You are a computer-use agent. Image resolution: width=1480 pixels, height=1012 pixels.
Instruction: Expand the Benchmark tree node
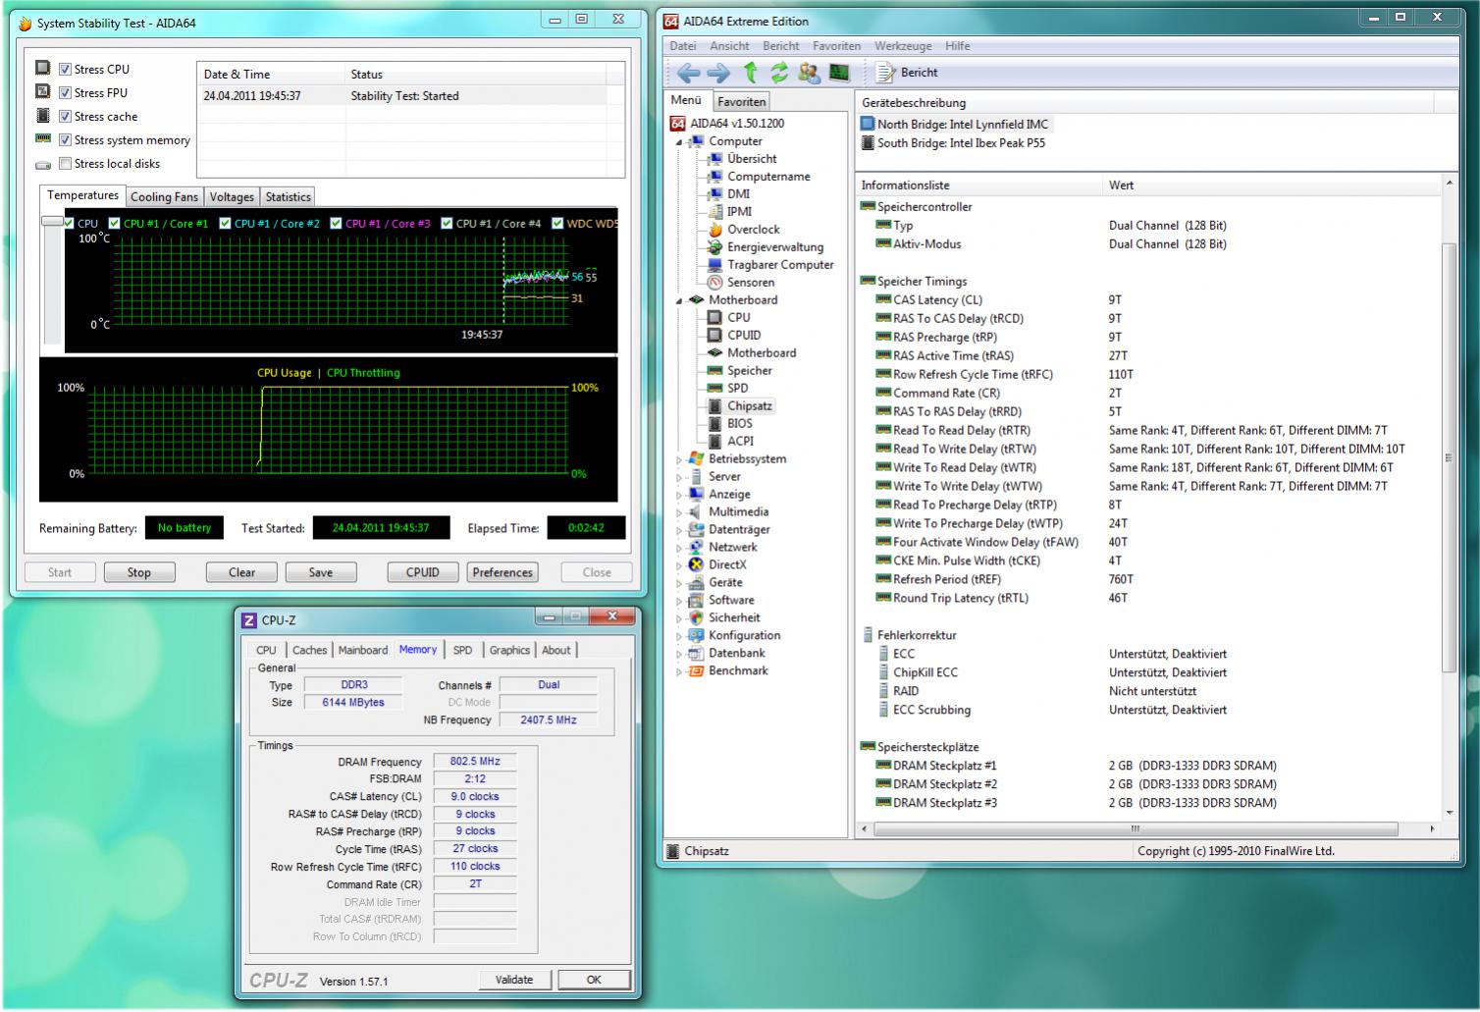point(678,671)
